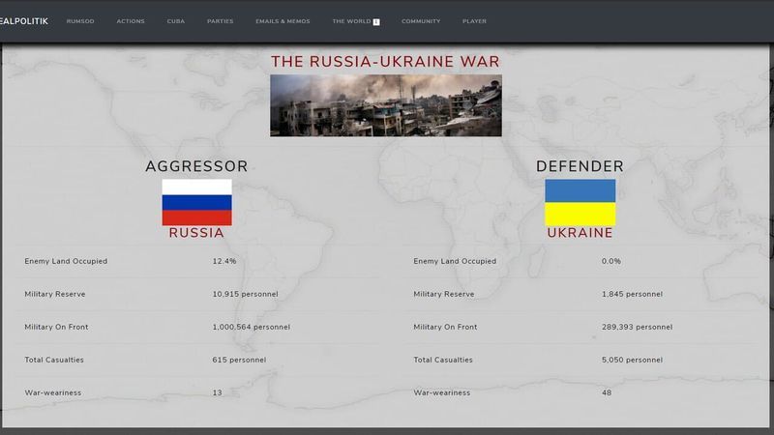Click Russia's Enemy Land Occupied value

tap(224, 261)
